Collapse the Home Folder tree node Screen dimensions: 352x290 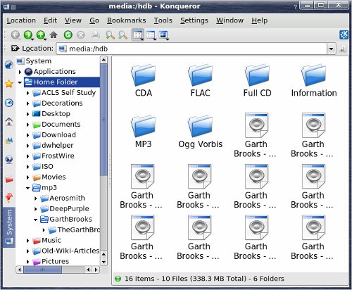20,82
